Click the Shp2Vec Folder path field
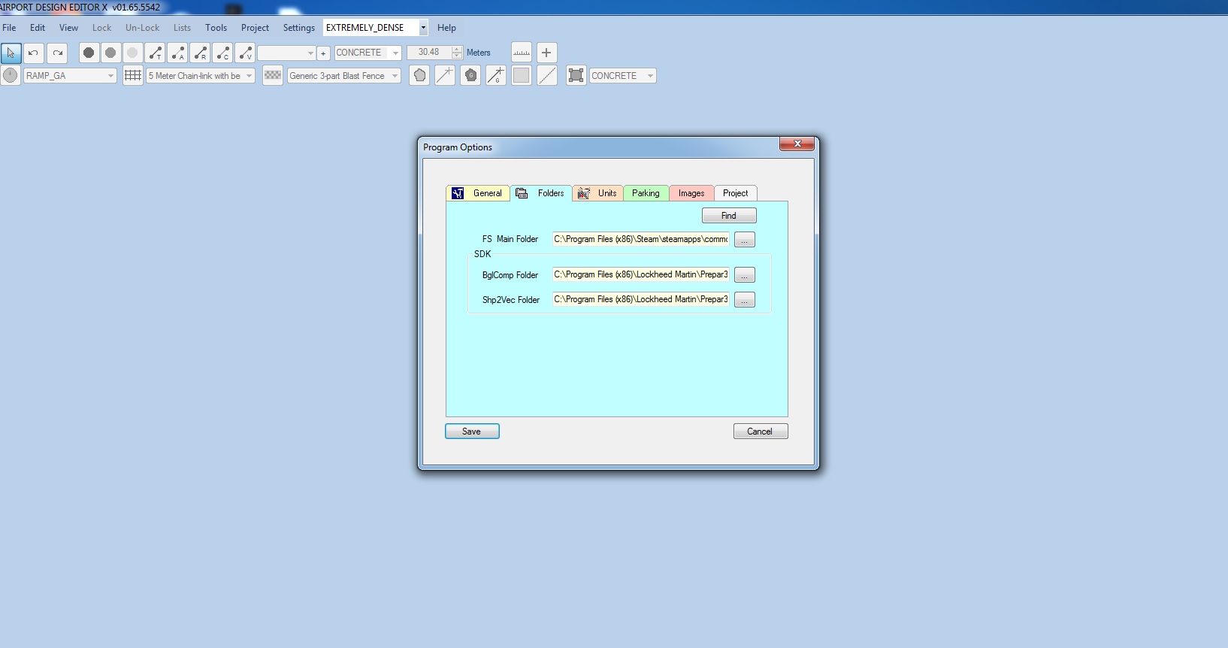Screen dimensions: 1228x648 click(x=641, y=300)
